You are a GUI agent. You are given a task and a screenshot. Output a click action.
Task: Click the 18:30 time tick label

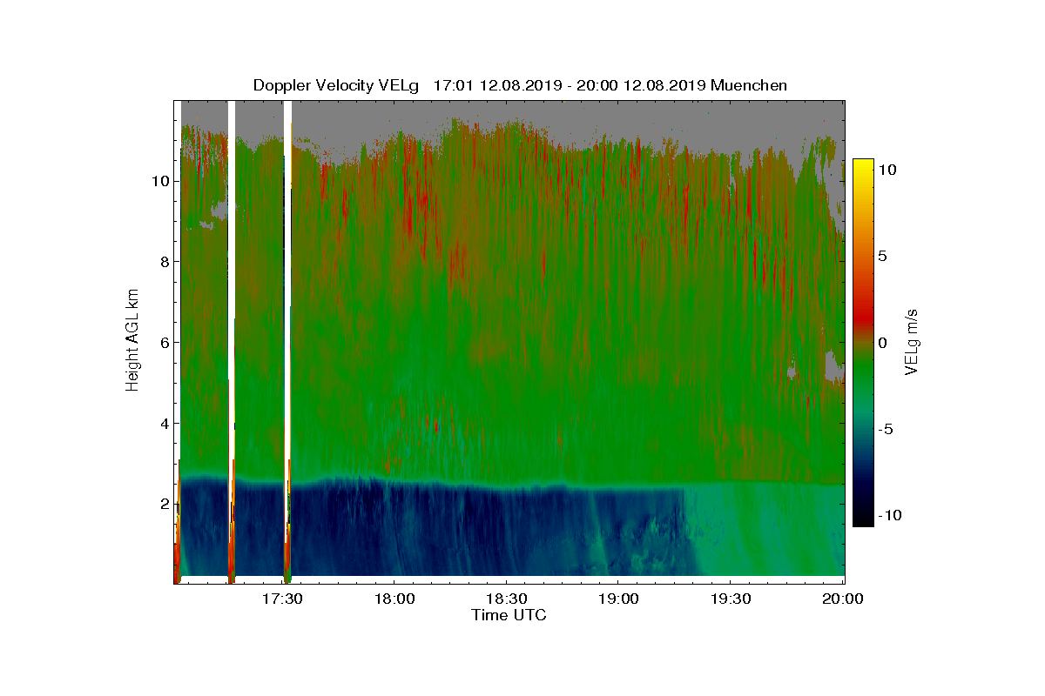(507, 599)
